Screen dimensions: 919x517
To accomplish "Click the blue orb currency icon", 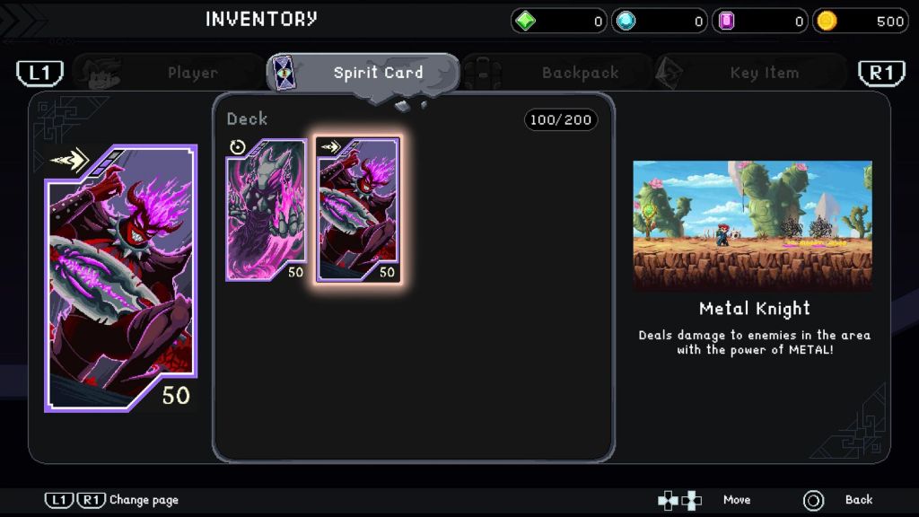I will [626, 22].
